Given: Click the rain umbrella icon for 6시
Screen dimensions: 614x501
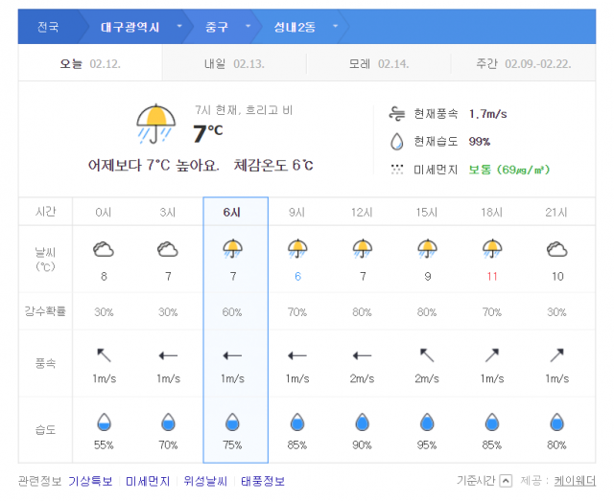Looking at the screenshot, I should coord(232,248).
